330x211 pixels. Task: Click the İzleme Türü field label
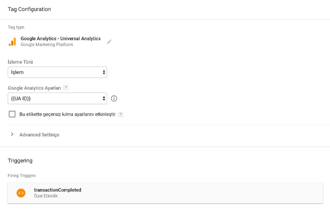[x=20, y=62]
